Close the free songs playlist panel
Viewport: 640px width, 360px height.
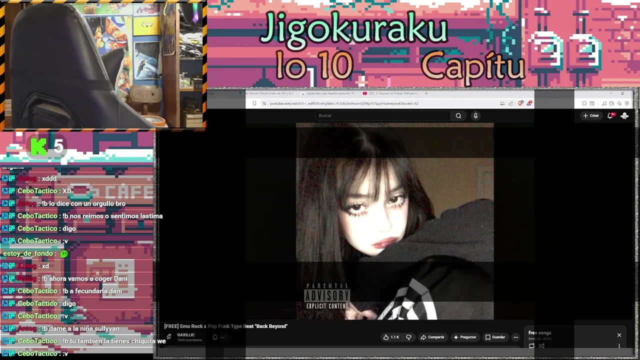(x=619, y=335)
